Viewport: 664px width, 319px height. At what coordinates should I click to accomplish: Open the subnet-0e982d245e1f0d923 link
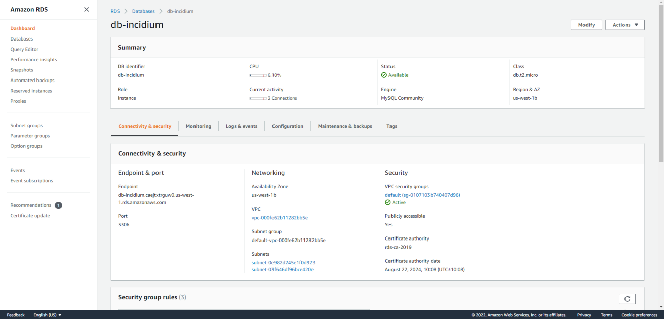click(x=283, y=263)
